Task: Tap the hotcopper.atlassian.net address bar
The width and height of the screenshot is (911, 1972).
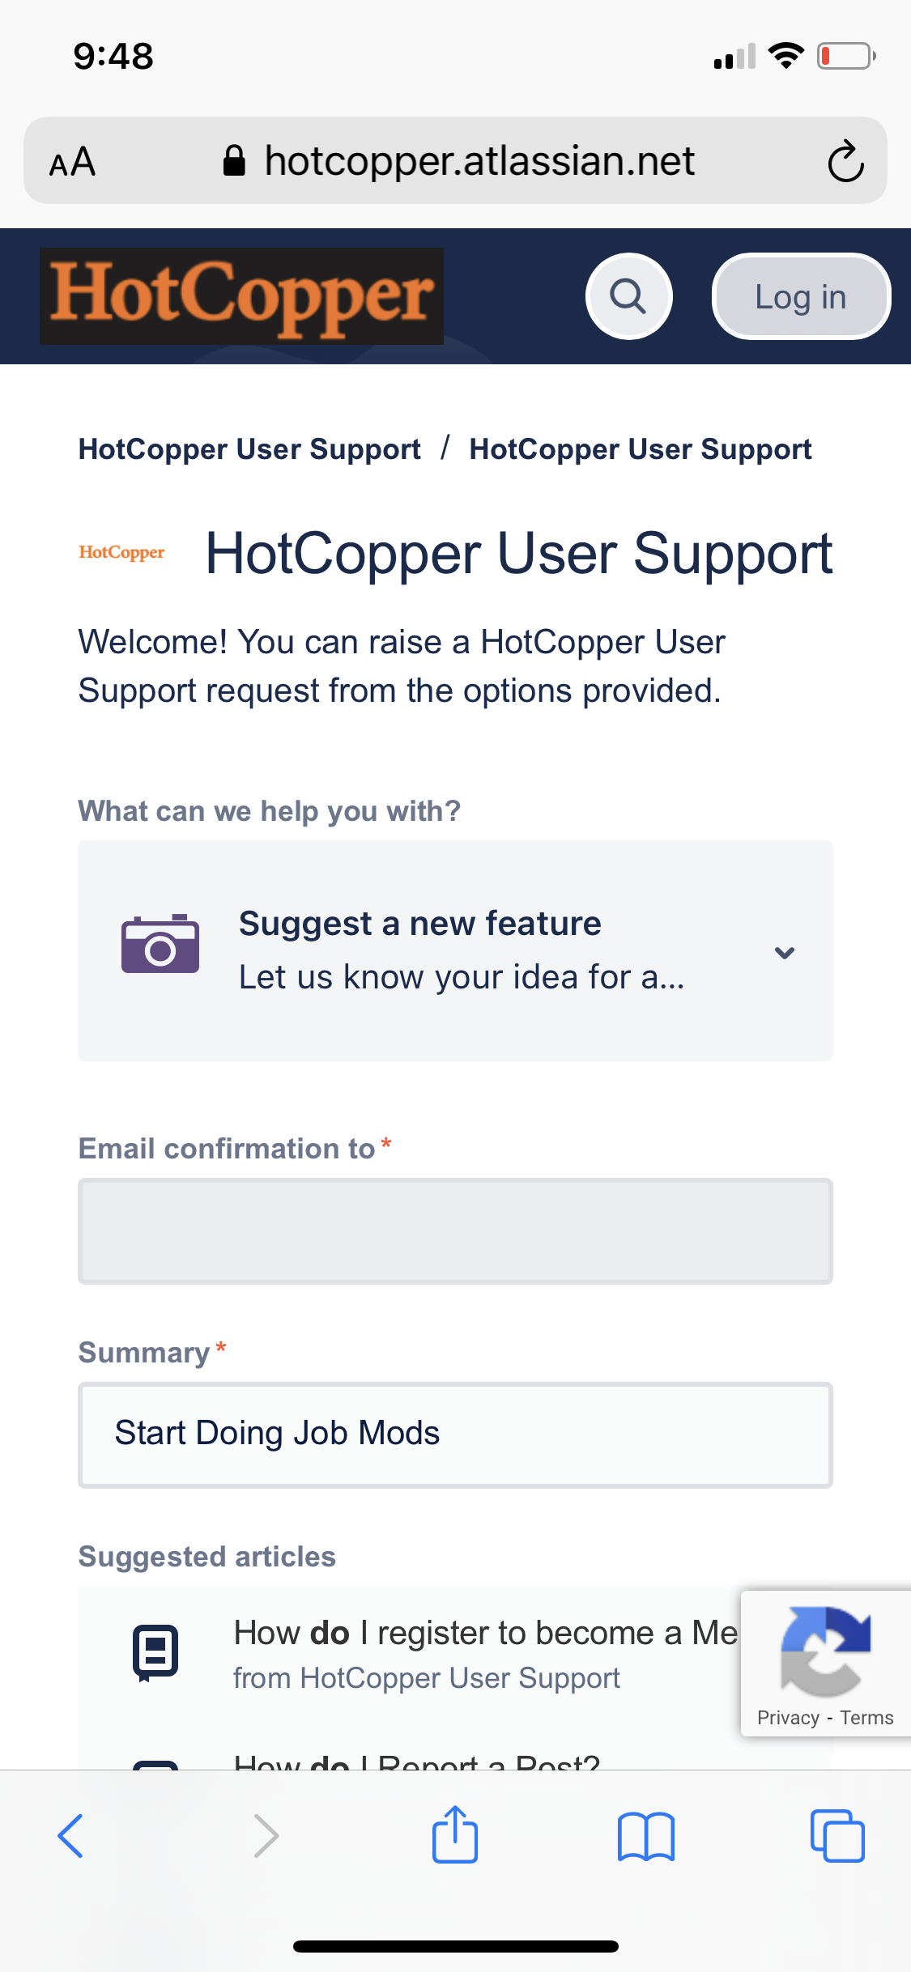Action: pyautogui.click(x=478, y=161)
